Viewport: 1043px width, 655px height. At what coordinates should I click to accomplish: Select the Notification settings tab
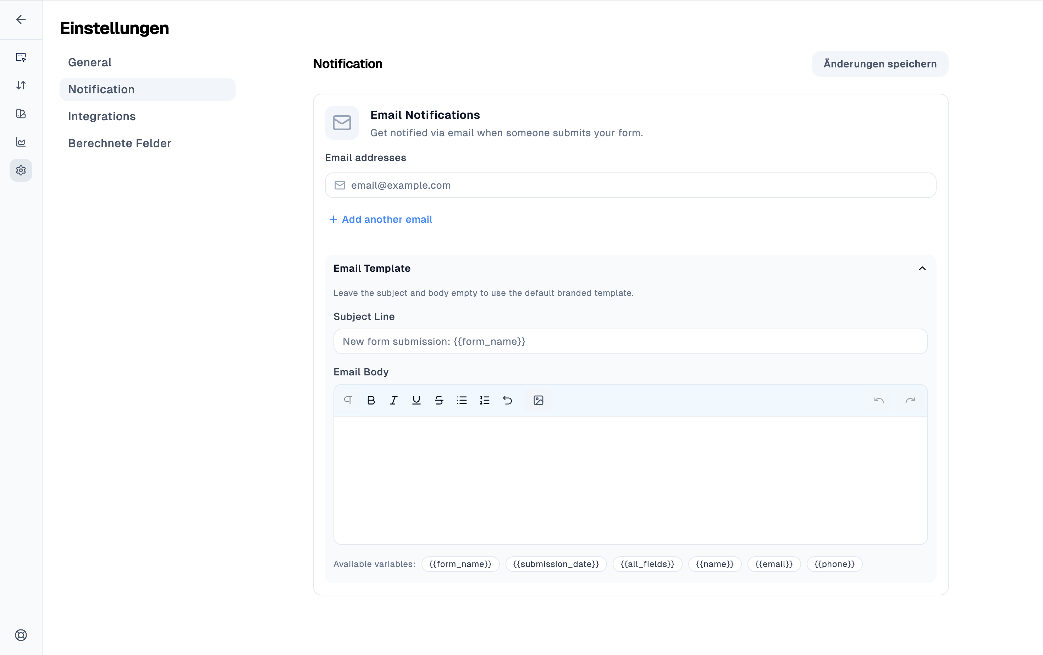147,89
